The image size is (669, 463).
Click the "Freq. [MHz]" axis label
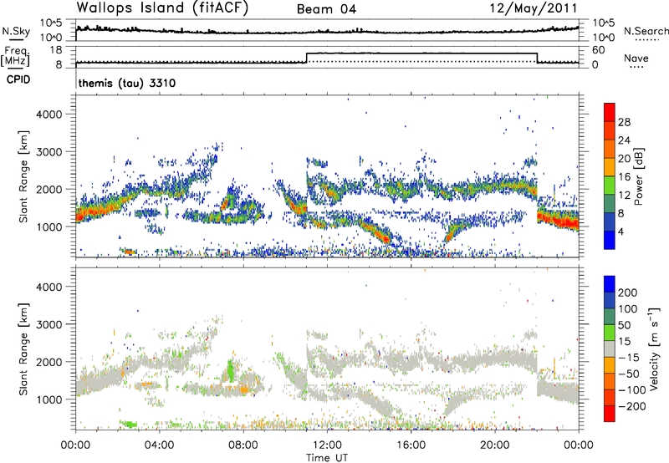tap(16, 56)
